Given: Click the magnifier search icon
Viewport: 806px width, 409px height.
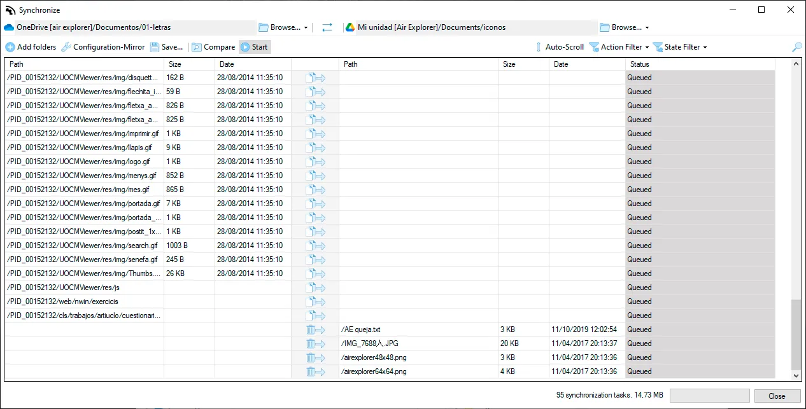Looking at the screenshot, I should pyautogui.click(x=796, y=47).
